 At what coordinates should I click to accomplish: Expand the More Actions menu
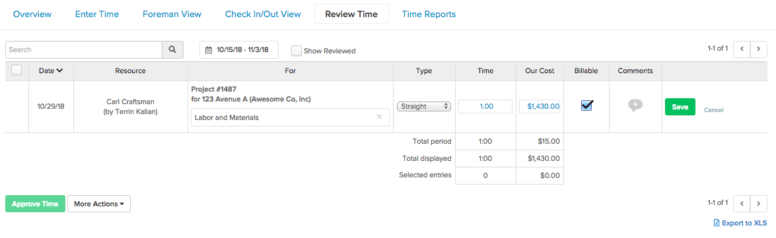[x=99, y=204]
